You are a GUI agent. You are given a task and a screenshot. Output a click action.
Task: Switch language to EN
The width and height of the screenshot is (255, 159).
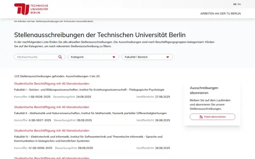point(239,4)
